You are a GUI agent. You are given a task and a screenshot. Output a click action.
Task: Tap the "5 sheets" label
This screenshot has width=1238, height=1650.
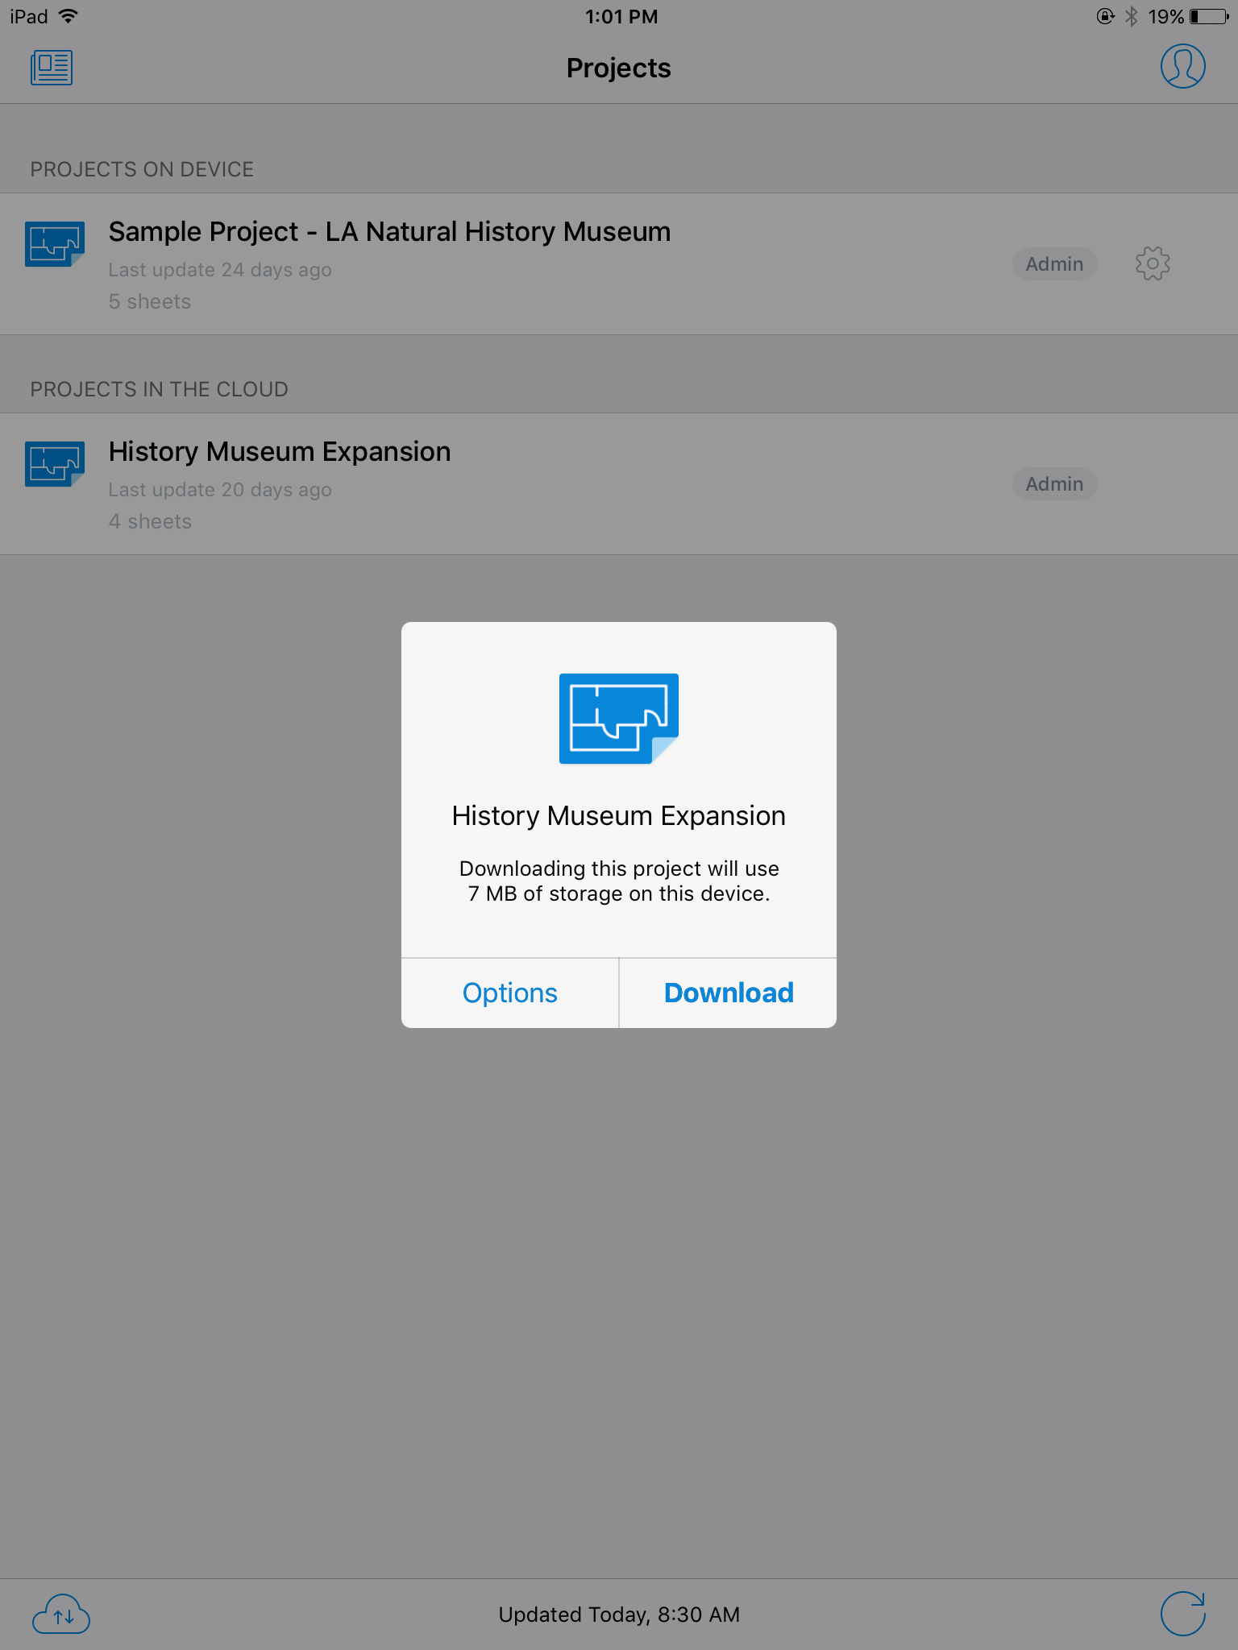tap(150, 301)
